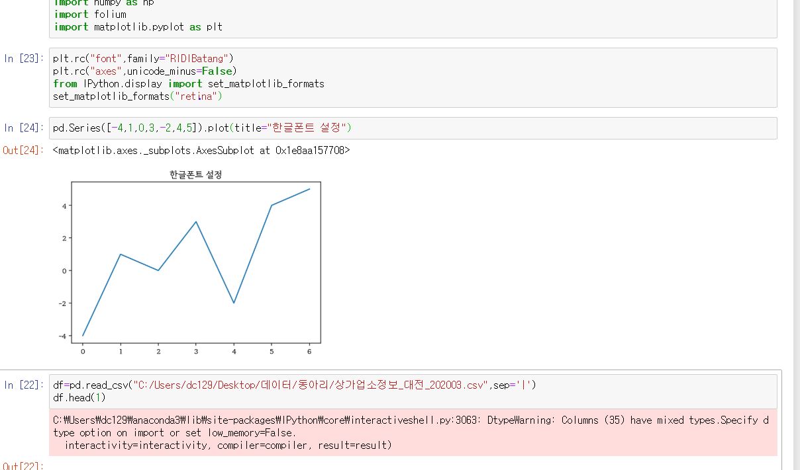Click the set_matplotlib_formats("retina") call line

[x=138, y=97]
